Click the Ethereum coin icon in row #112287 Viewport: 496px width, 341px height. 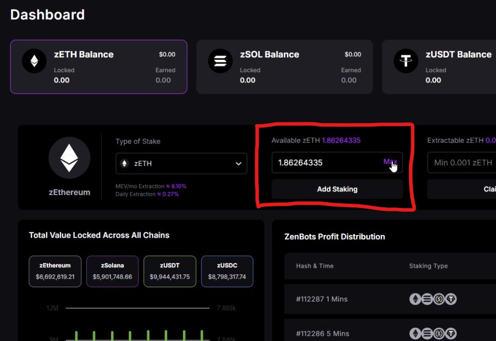click(415, 299)
